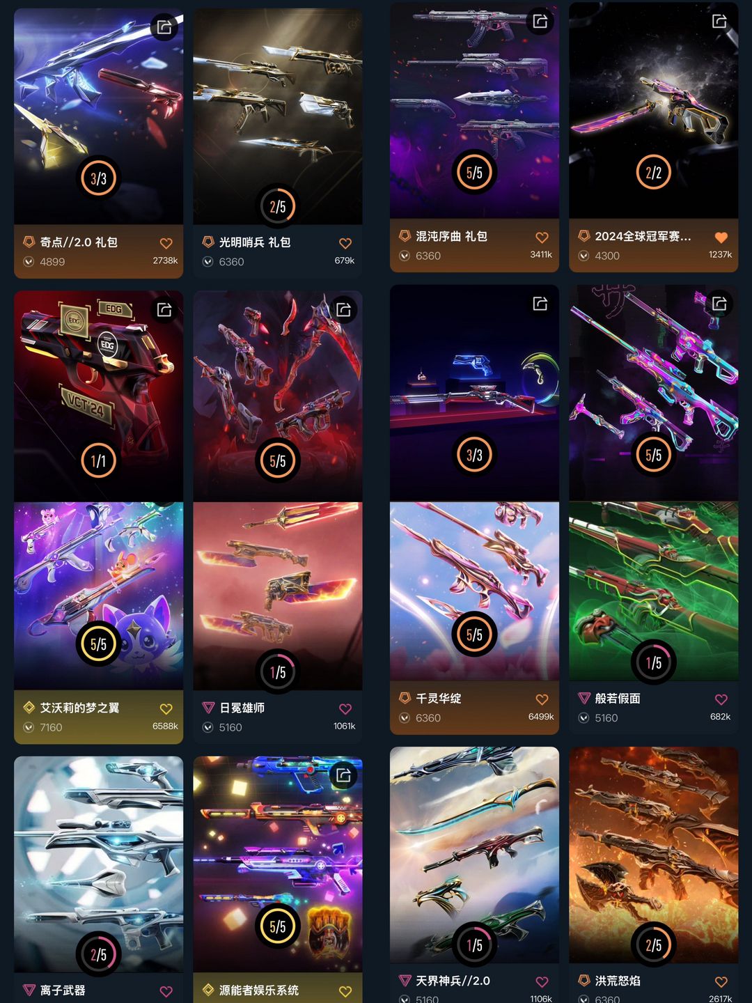This screenshot has height=1003, width=752.
Task: Tap the 3/3 progress ring on 奇点//2.0
Action: tap(98, 178)
